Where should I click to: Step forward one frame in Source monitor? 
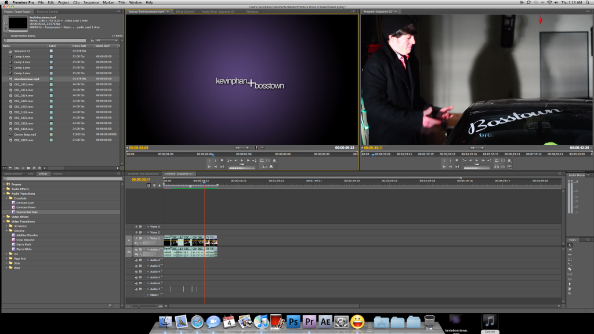[248, 161]
